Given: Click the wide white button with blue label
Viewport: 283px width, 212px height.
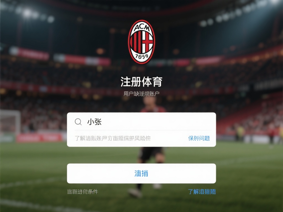Looking at the screenshot, I should point(141,173).
